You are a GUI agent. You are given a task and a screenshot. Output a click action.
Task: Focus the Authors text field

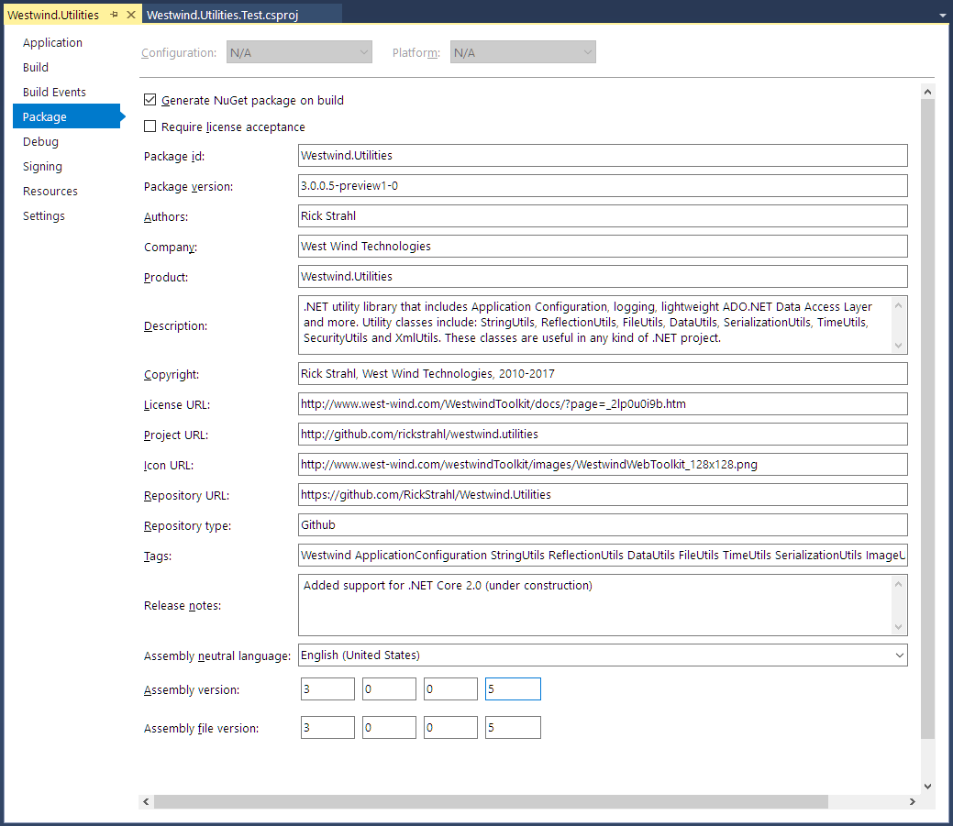(x=603, y=216)
